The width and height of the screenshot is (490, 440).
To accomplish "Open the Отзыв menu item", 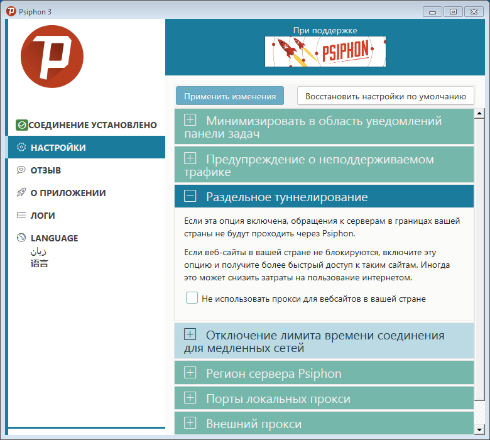I will pos(45,170).
